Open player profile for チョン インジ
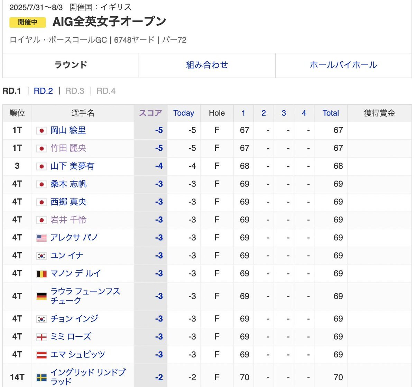415x387 pixels. point(74,319)
